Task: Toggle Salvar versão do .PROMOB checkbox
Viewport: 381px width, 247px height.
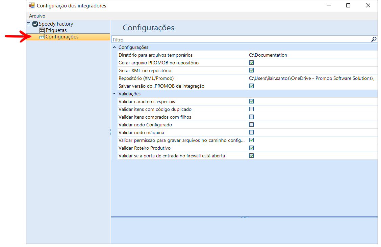Action: [252, 86]
